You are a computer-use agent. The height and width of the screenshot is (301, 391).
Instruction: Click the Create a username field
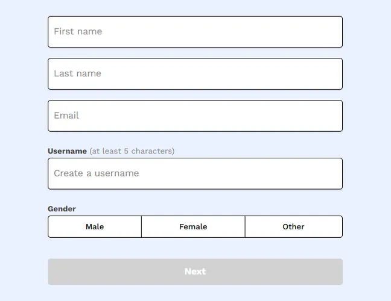click(195, 174)
